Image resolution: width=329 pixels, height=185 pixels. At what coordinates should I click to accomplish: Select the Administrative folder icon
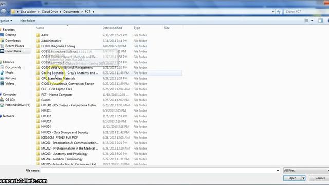click(x=38, y=41)
